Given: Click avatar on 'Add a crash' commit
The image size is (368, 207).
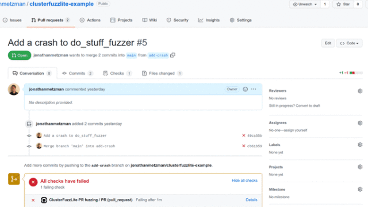Looking at the screenshot, I should point(39,136).
